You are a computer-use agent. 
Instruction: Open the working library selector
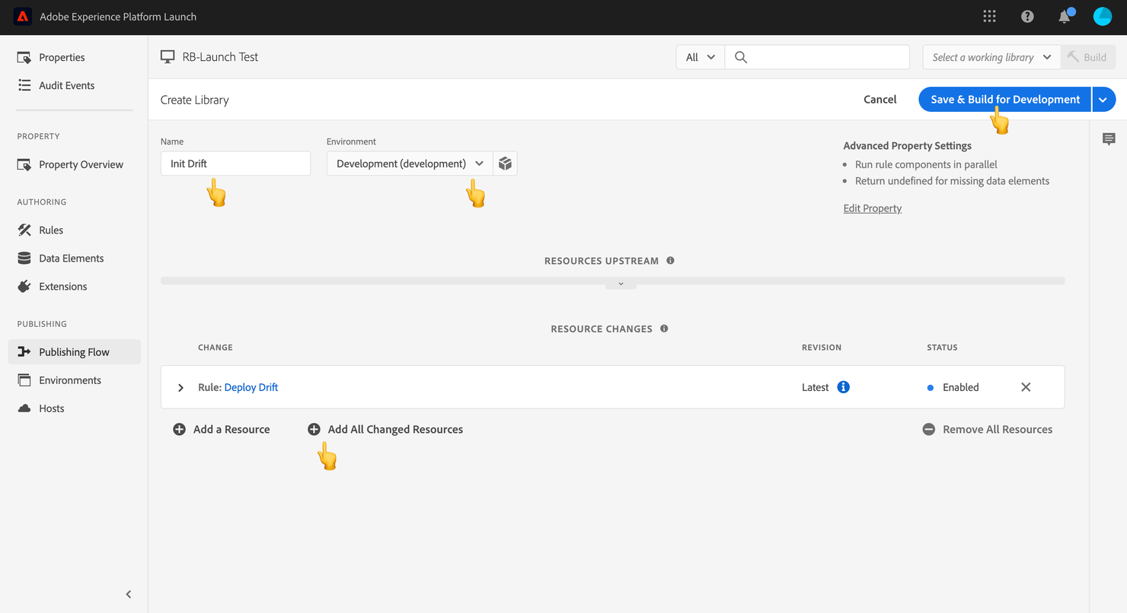(991, 57)
